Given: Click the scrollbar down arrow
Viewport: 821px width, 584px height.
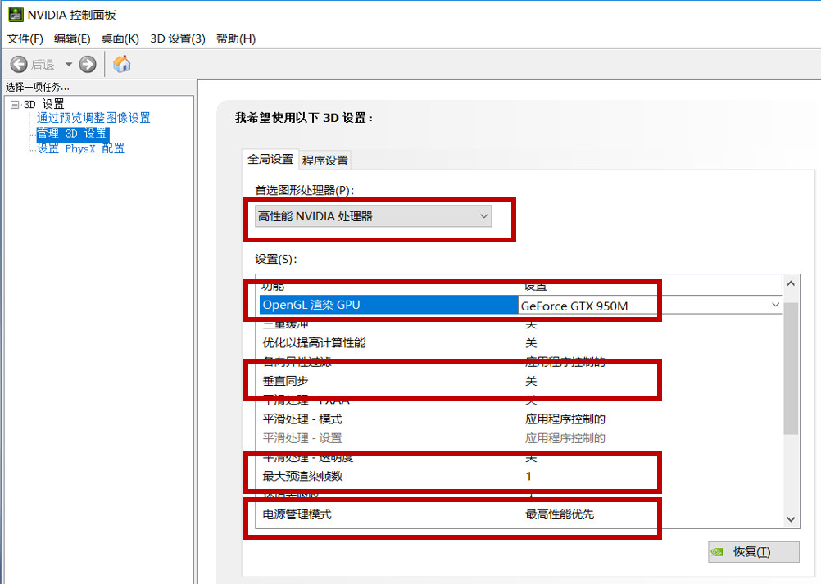Looking at the screenshot, I should [x=790, y=519].
